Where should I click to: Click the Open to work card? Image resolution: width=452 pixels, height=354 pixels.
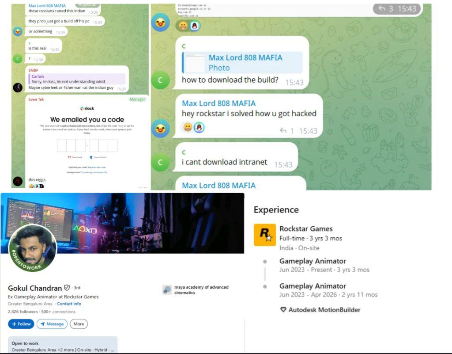[63, 345]
